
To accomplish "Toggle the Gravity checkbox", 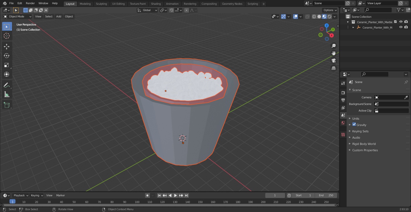I will pos(354,124).
